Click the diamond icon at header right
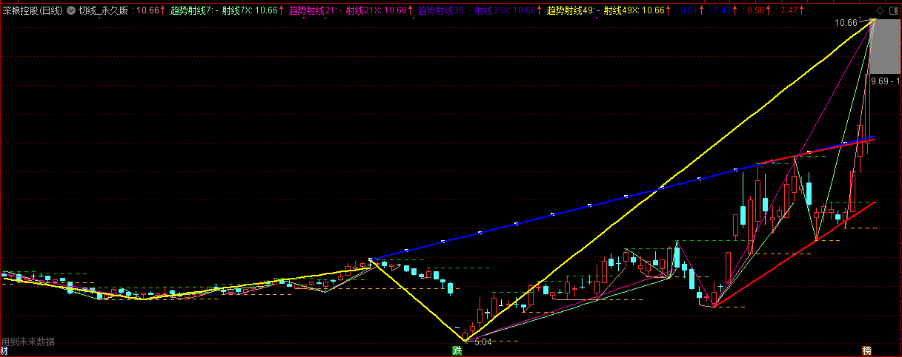 pos(880,10)
